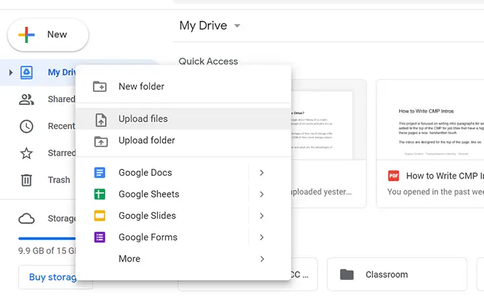This screenshot has height=302, width=484.
Task: Open the Storage sidebar label
Action: tap(61, 219)
